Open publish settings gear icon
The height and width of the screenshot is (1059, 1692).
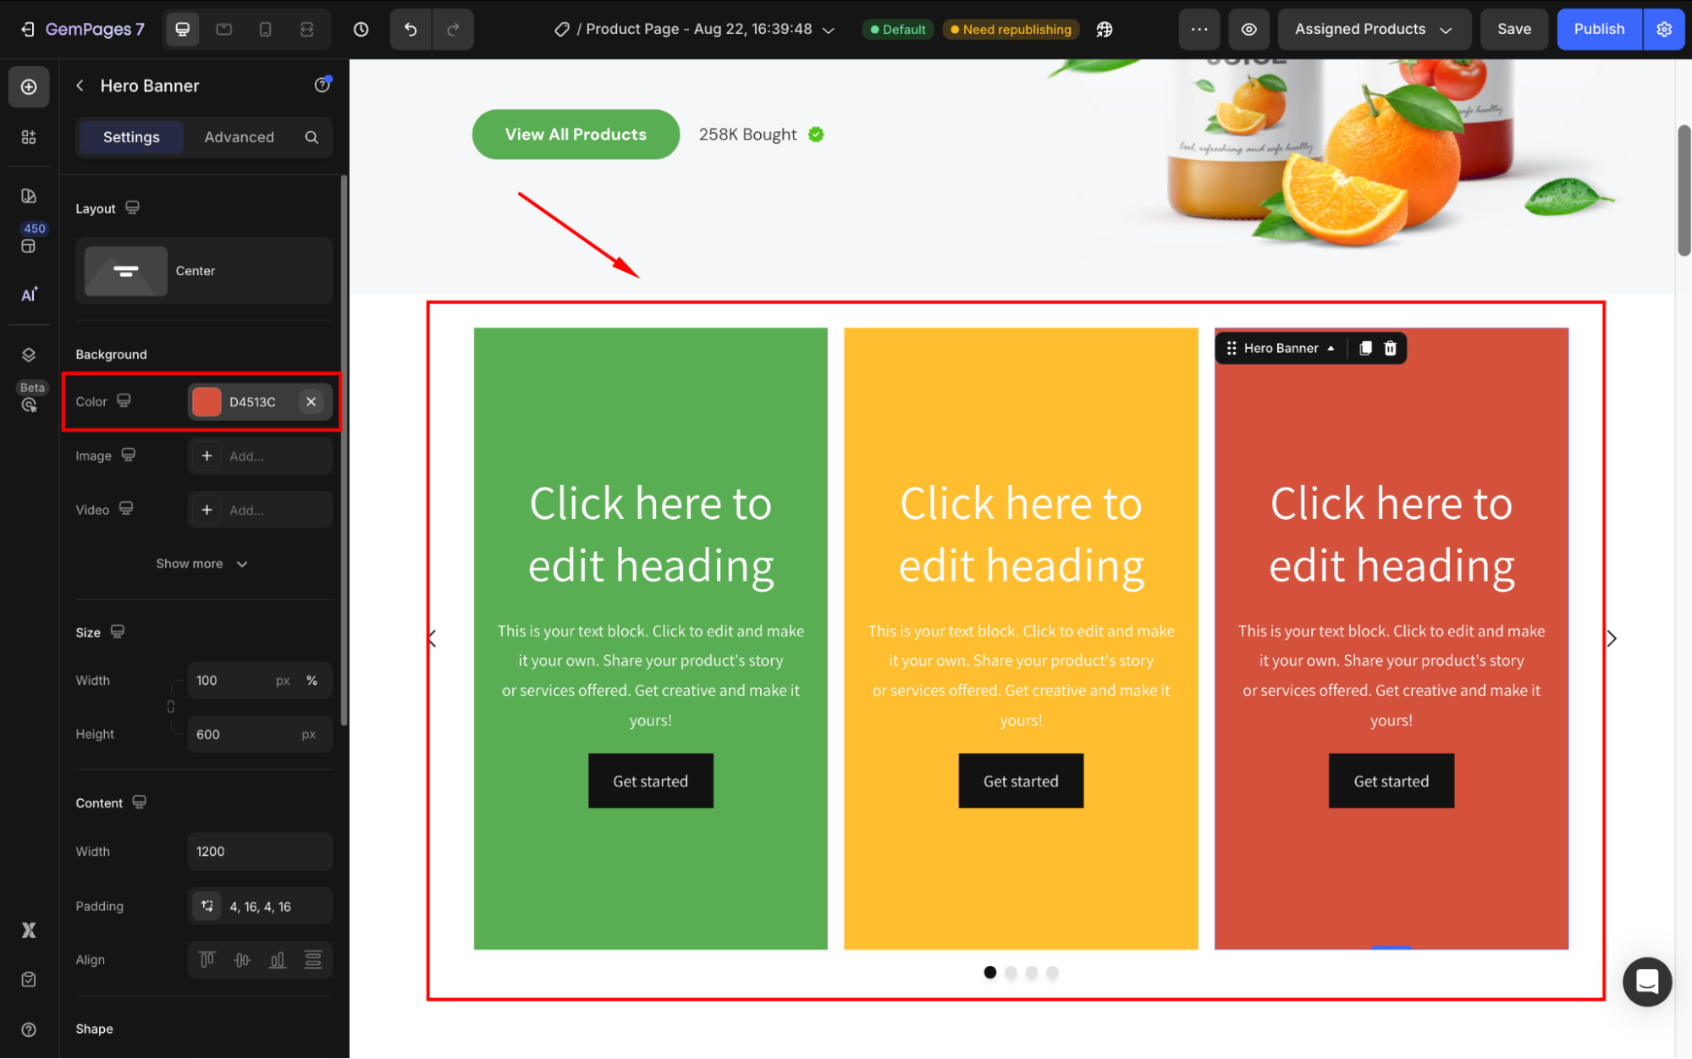tap(1664, 30)
